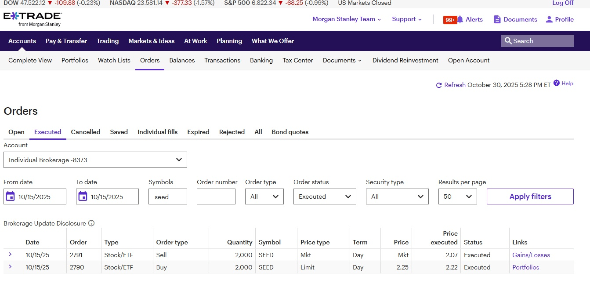The width and height of the screenshot is (590, 291).
Task: Open the Gains/Losses link
Action: click(x=531, y=255)
